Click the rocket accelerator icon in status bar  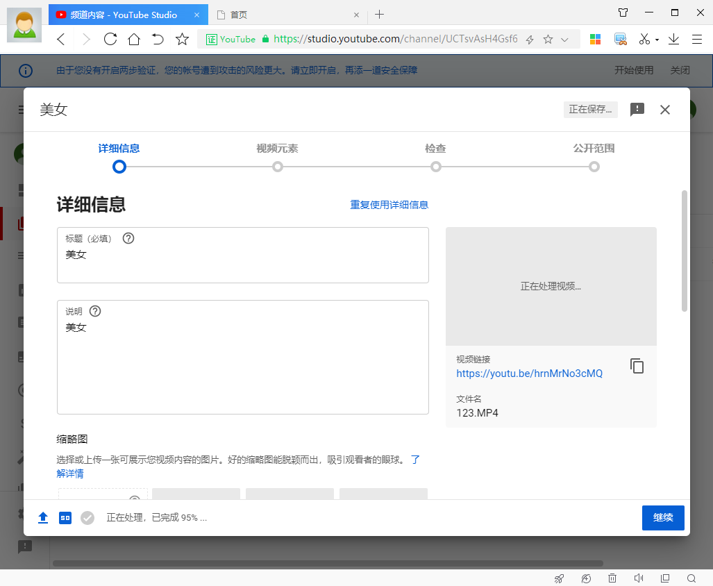(x=560, y=578)
